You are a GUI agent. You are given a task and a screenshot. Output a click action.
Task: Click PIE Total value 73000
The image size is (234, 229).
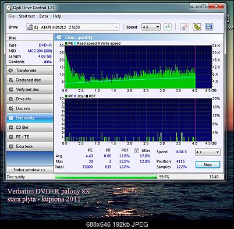coord(87,167)
